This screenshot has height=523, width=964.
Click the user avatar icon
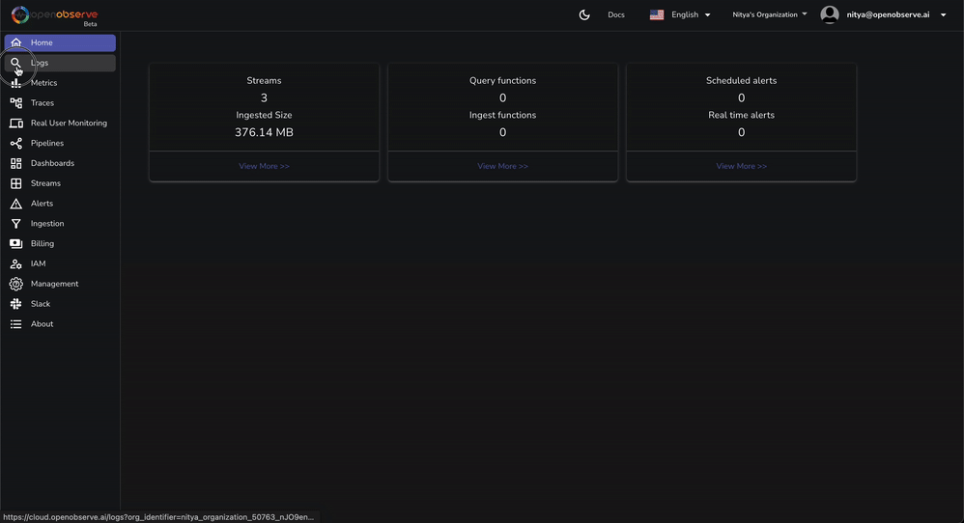(830, 14)
